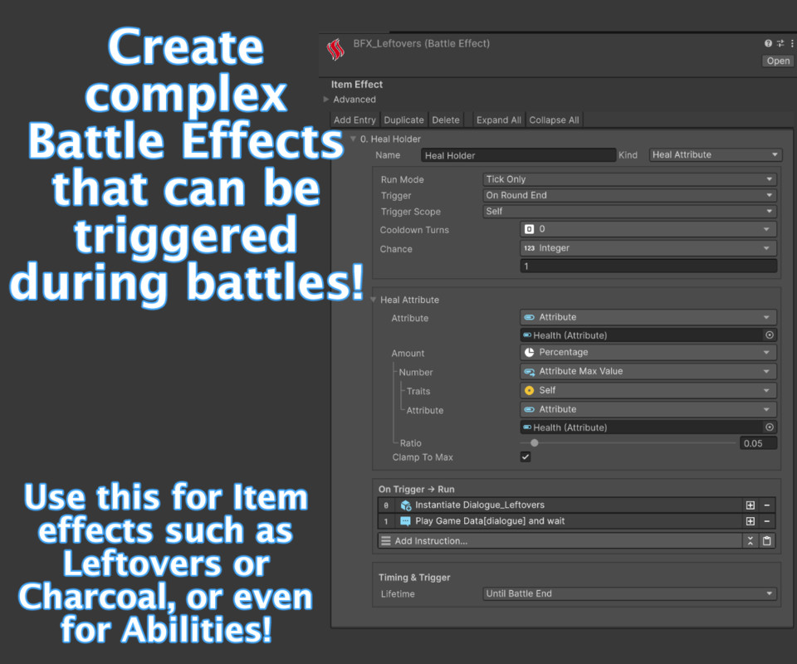The height and width of the screenshot is (664, 797).
Task: Click the 123 Integer type icon
Action: point(529,248)
